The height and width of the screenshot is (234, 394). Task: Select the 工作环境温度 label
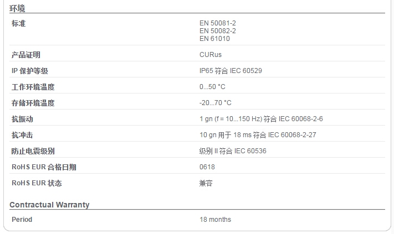tap(33, 87)
